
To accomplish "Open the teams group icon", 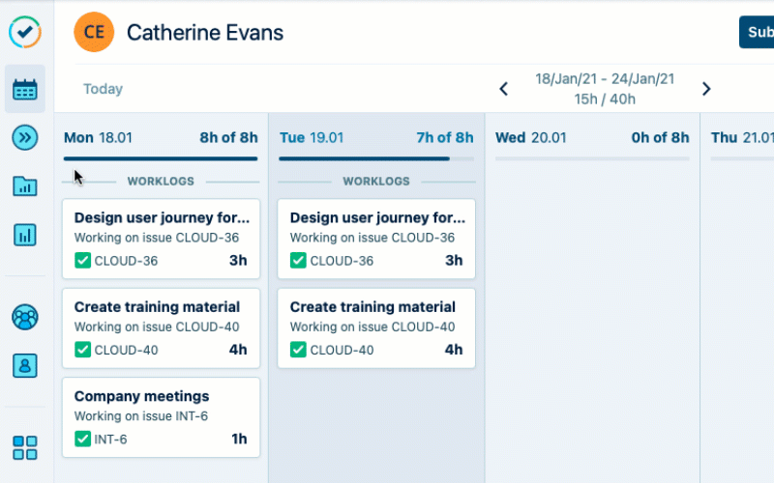I will coord(25,317).
